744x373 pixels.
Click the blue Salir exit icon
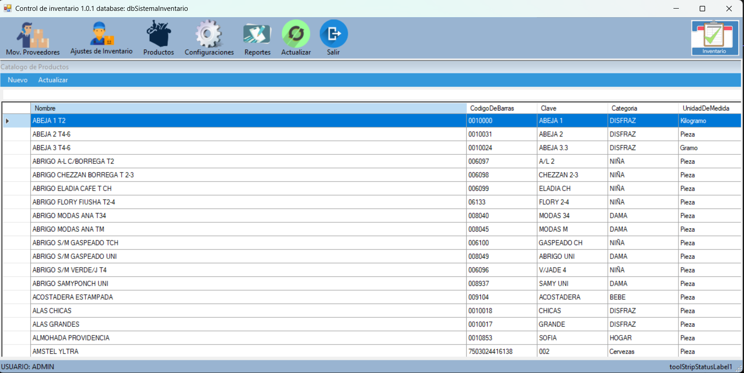[333, 34]
